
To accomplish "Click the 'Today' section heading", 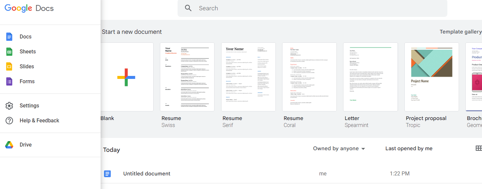I will point(112,150).
